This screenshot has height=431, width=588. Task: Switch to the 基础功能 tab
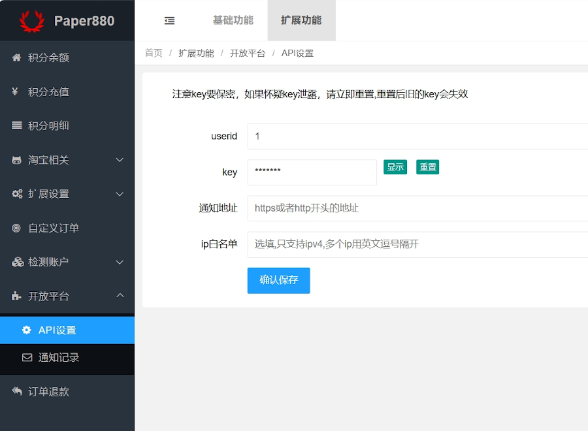233,20
